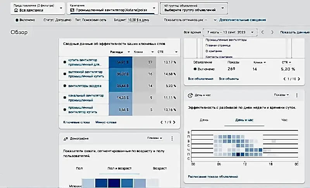Click ad sitelink О компании
The image size is (310, 188).
pyautogui.click(x=214, y=51)
